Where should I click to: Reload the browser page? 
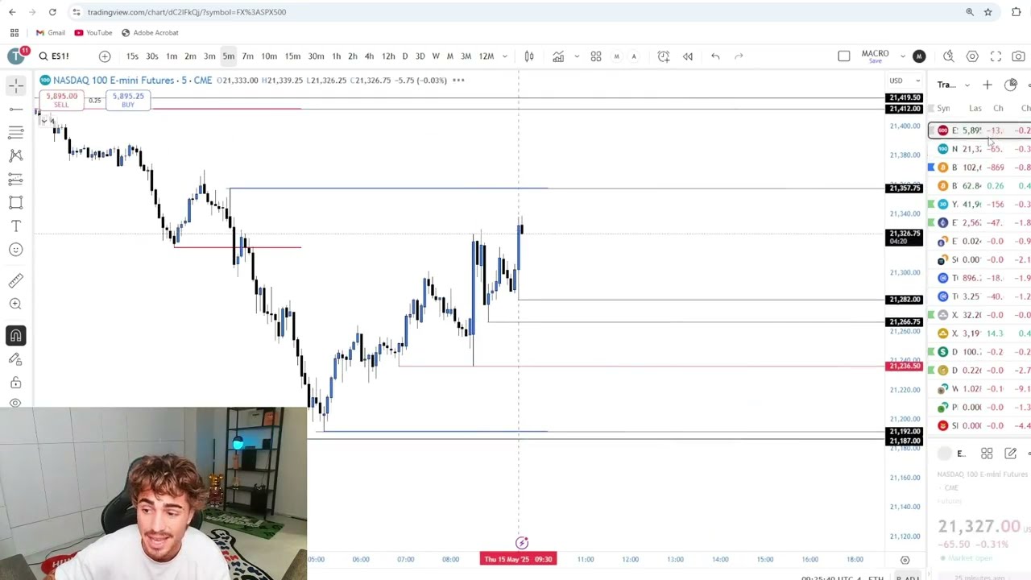[52, 12]
